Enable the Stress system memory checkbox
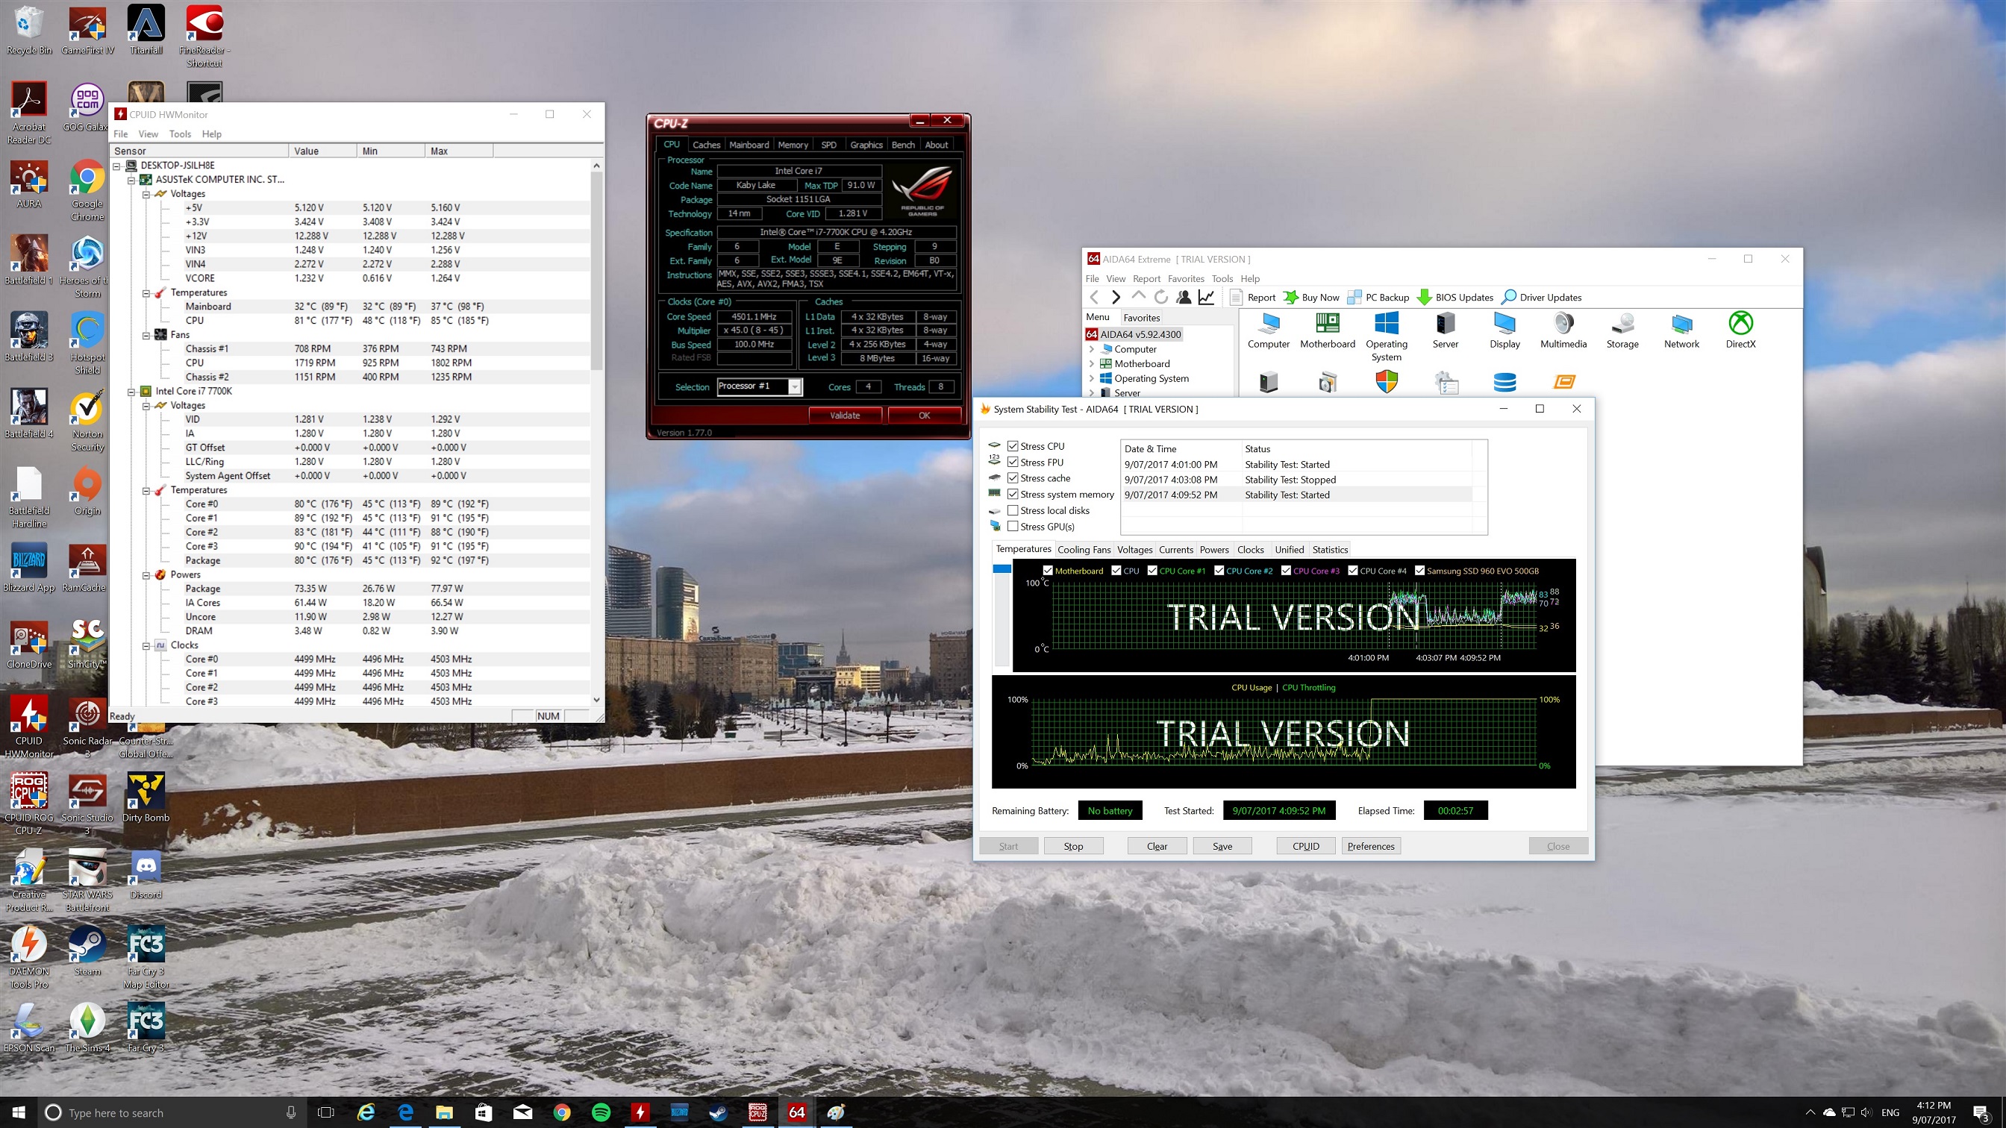The width and height of the screenshot is (2006, 1128). click(x=1013, y=495)
